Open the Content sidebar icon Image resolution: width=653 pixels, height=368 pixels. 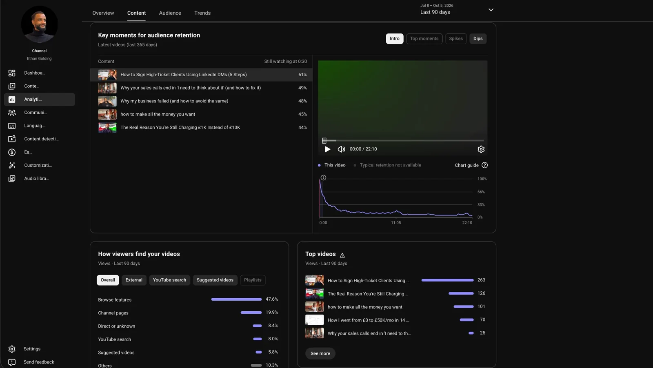[12, 86]
